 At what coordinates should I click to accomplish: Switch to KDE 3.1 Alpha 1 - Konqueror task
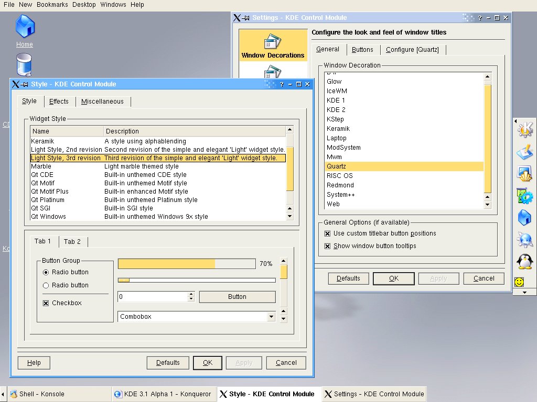164,394
